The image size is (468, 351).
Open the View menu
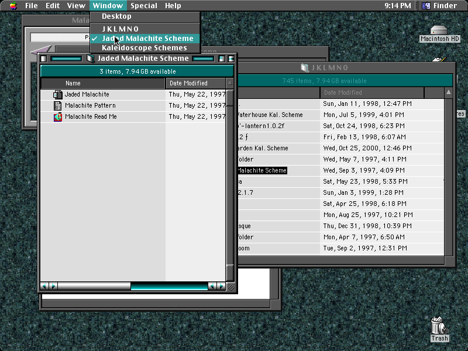[x=76, y=6]
